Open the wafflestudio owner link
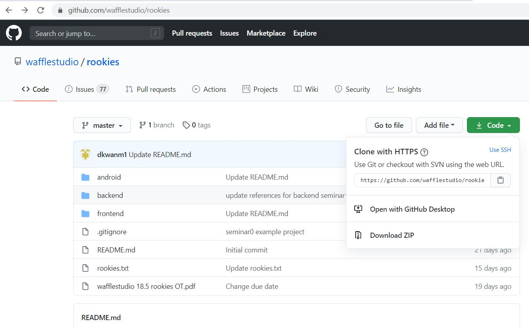The image size is (529, 328). (52, 62)
